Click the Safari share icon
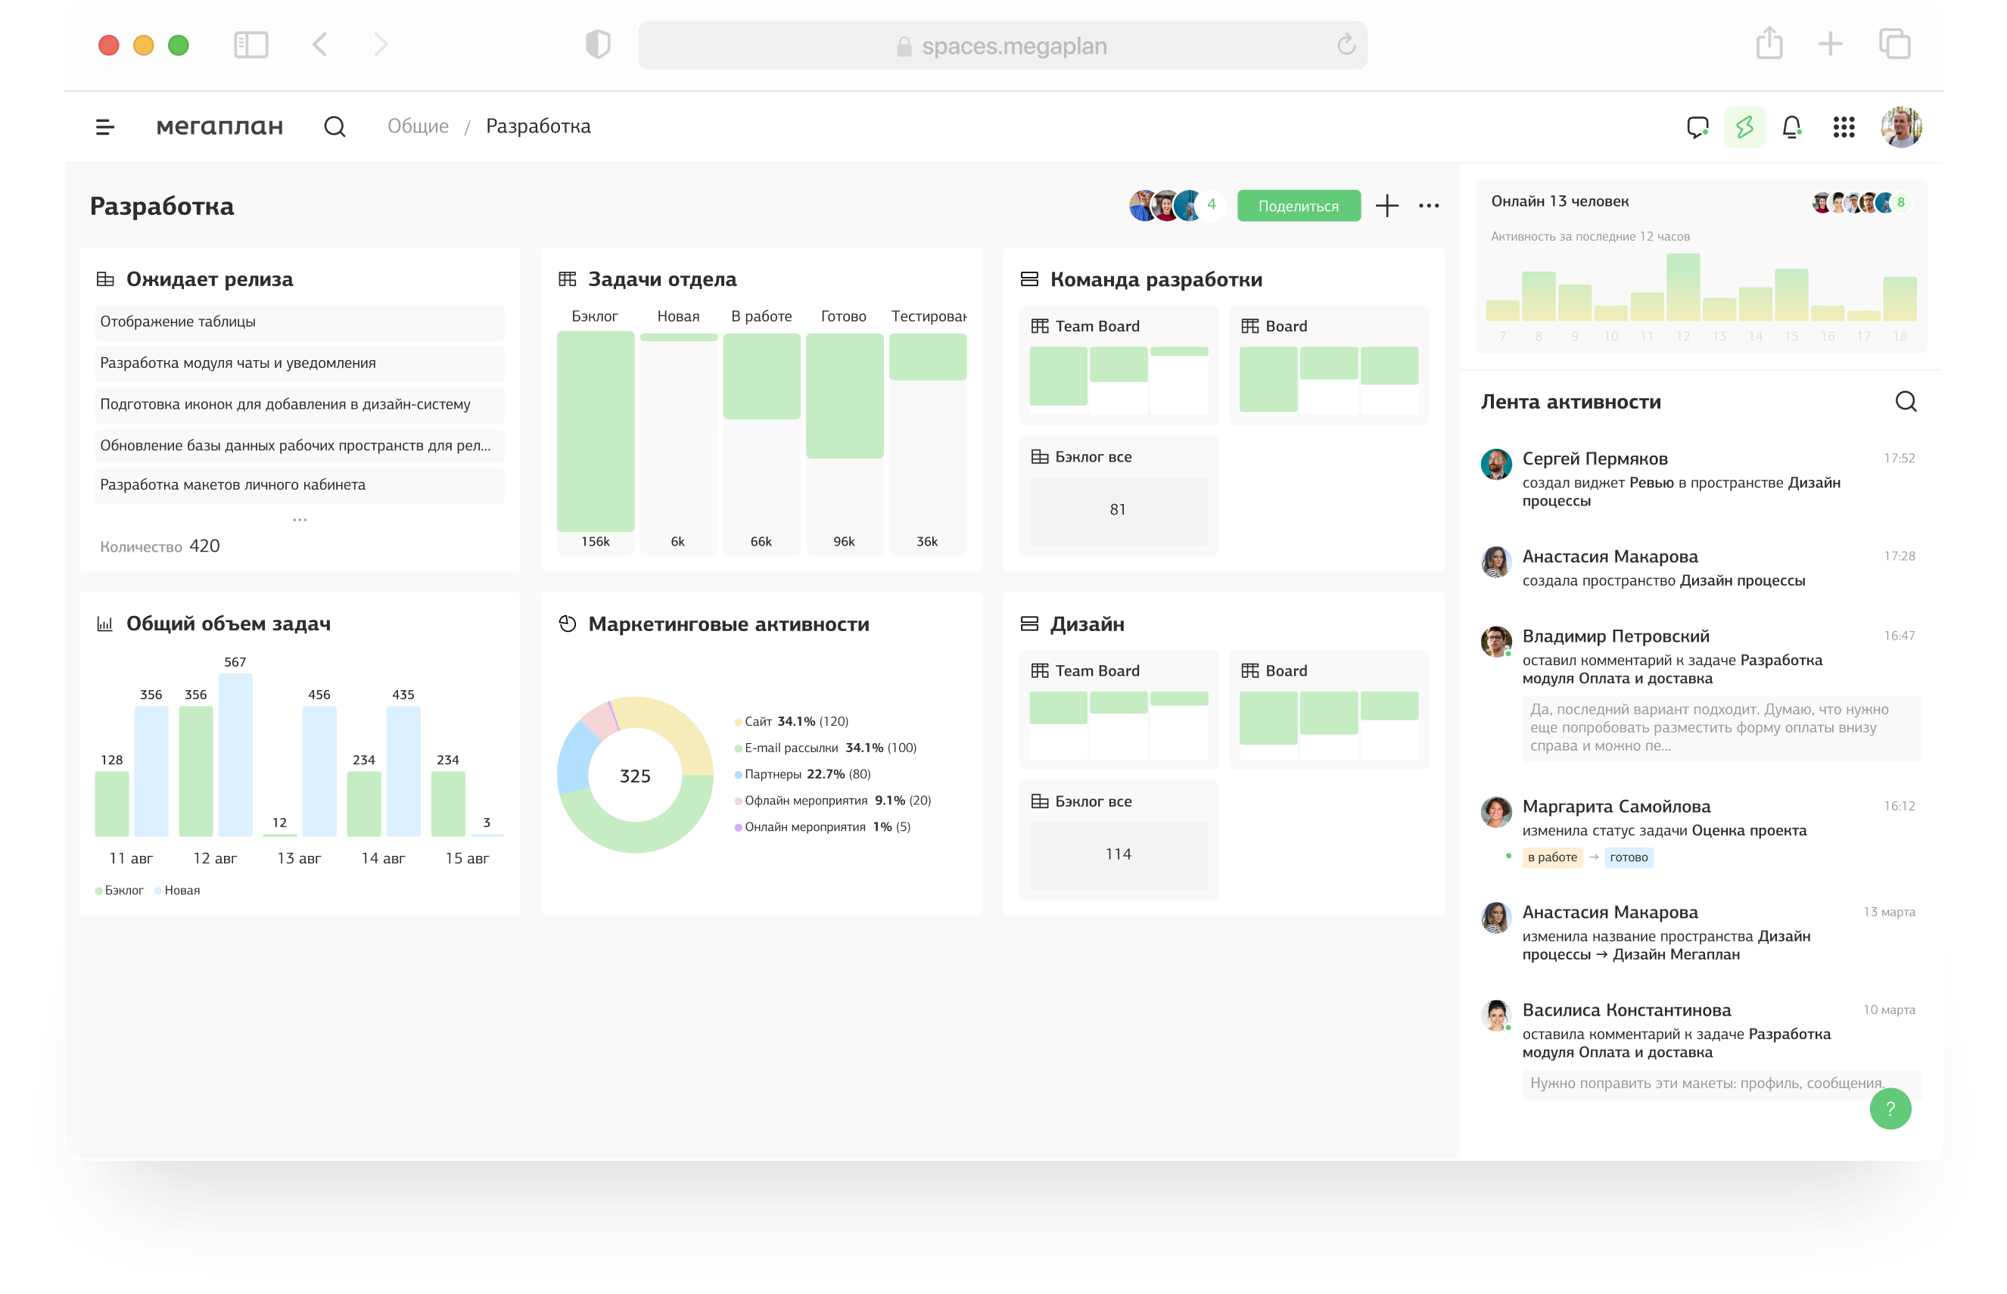 tap(1769, 43)
